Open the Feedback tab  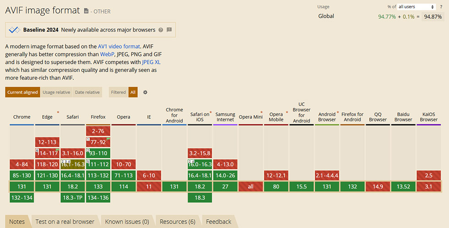click(219, 222)
